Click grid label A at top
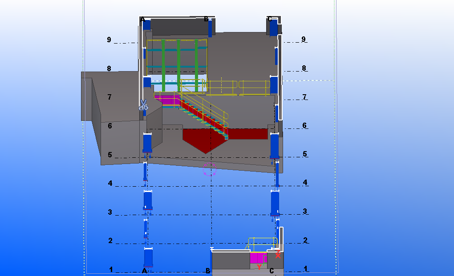Image resolution: width=454 pixels, height=276 pixels. [x=142, y=19]
